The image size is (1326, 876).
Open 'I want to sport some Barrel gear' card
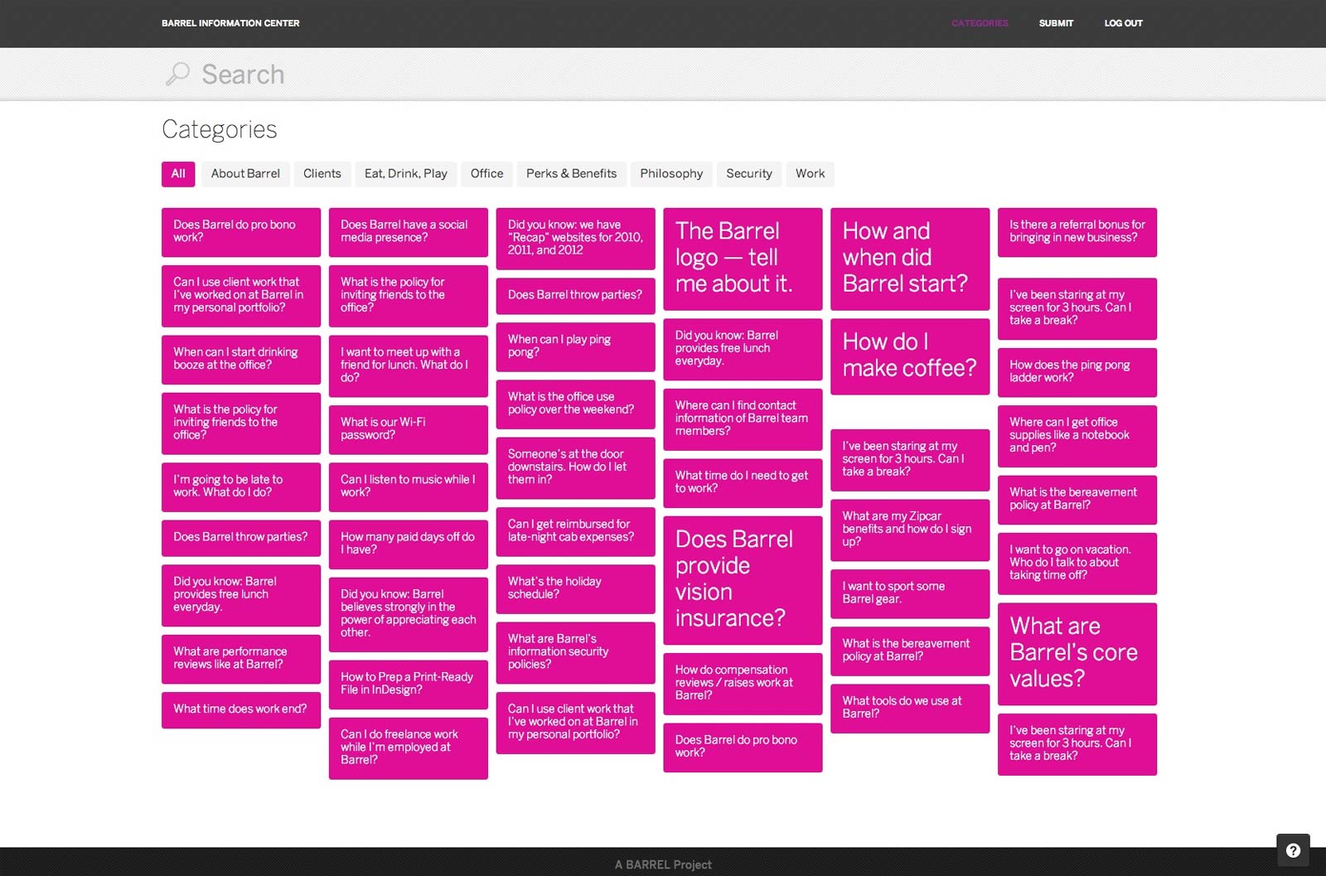pos(910,593)
